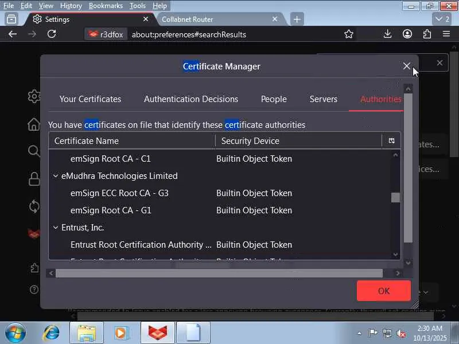
Task: Click the certificate list scroll down arrow
Action: click(x=395, y=255)
